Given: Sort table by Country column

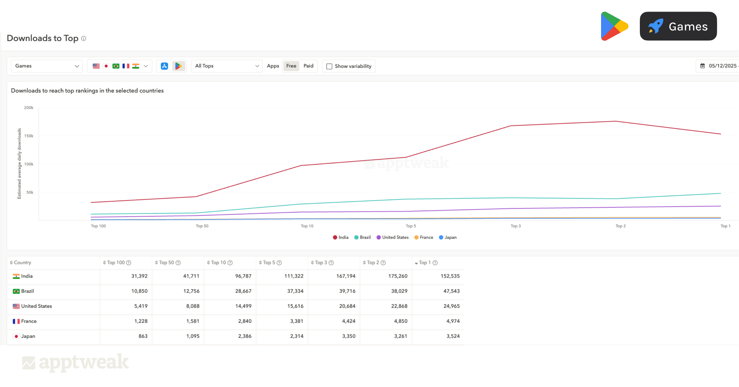Looking at the screenshot, I should (x=20, y=263).
